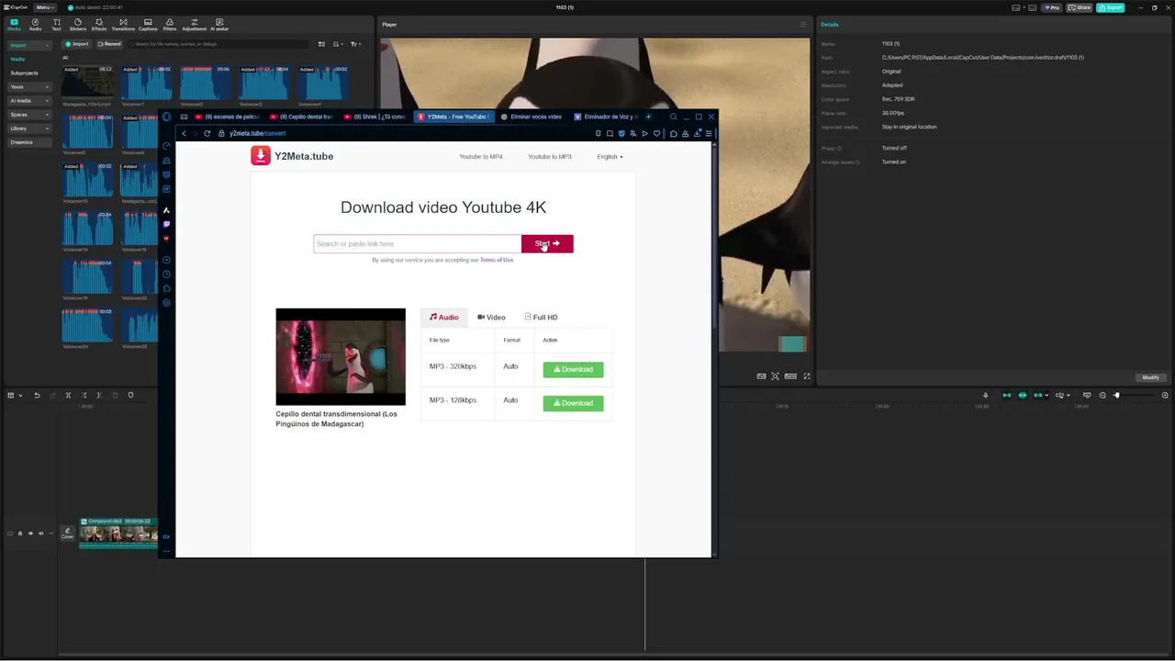Click the Search or paste link field
Screen dimensions: 1175x661
pyautogui.click(x=418, y=243)
